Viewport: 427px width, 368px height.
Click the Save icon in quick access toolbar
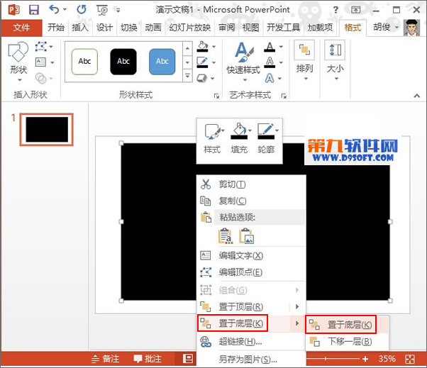[34, 10]
